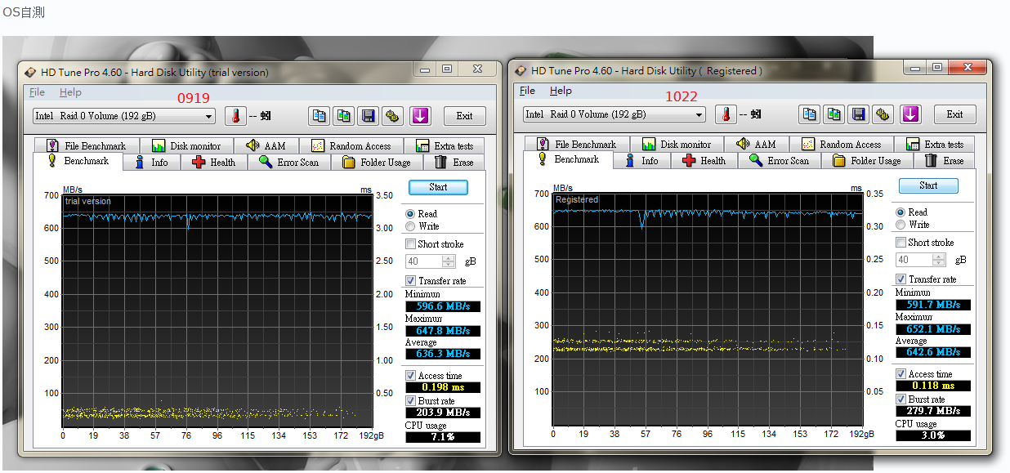This screenshot has width=1010, height=473.
Task: Click HD Tune title bar icon of Registered window
Action: 521,71
